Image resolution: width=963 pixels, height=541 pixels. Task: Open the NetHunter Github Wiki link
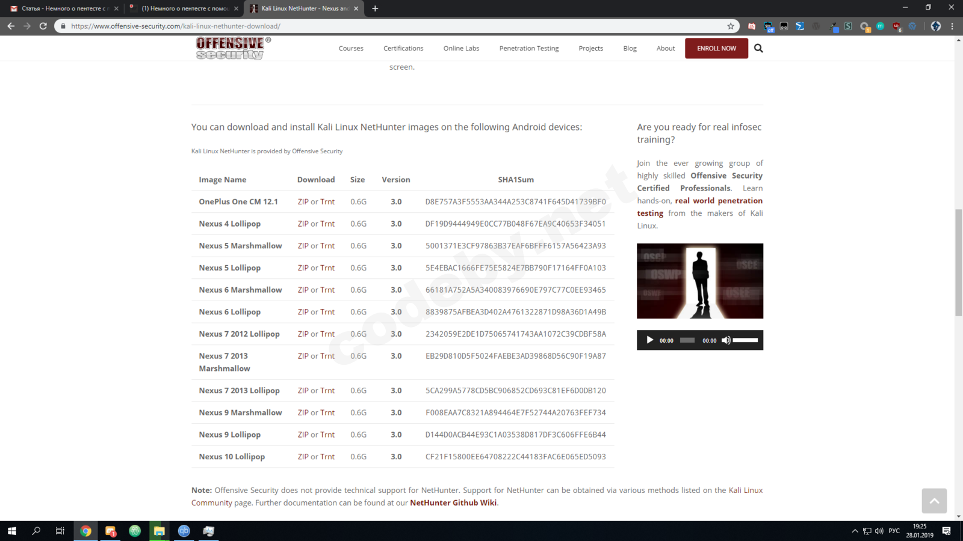(453, 503)
